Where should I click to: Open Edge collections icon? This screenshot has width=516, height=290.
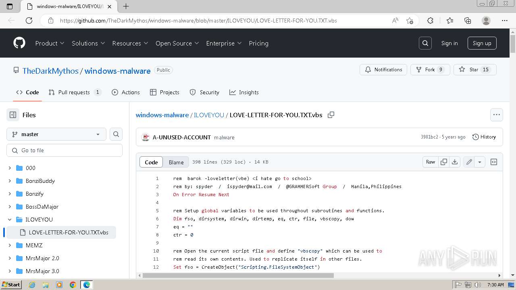click(468, 21)
